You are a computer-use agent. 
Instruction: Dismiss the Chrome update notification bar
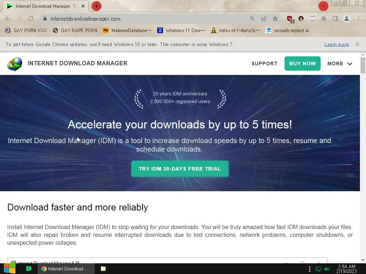[357, 44]
